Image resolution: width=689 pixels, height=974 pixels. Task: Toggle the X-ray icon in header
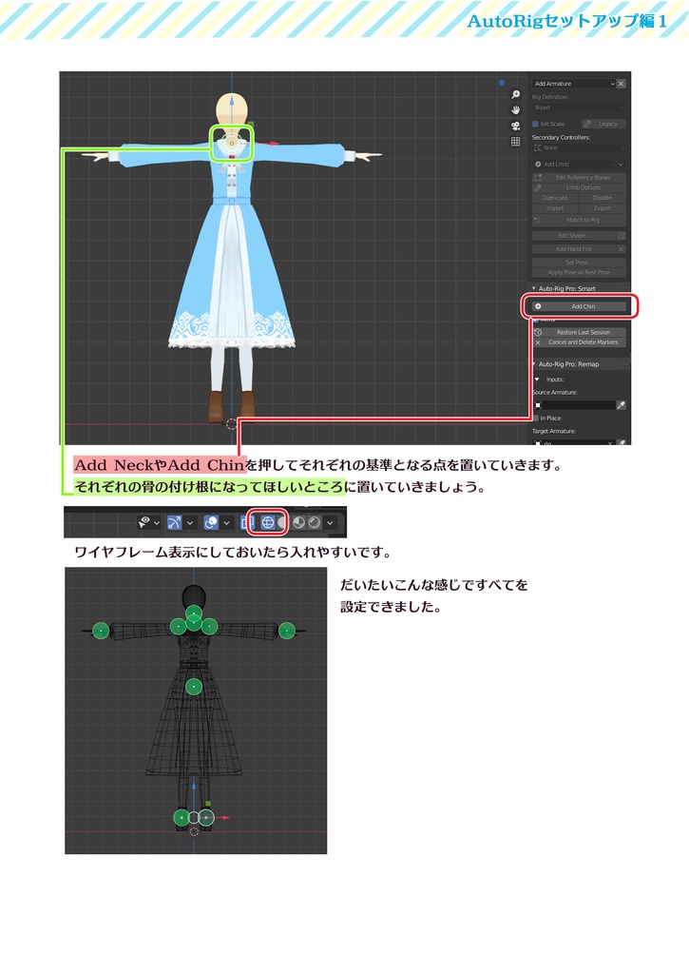(245, 522)
